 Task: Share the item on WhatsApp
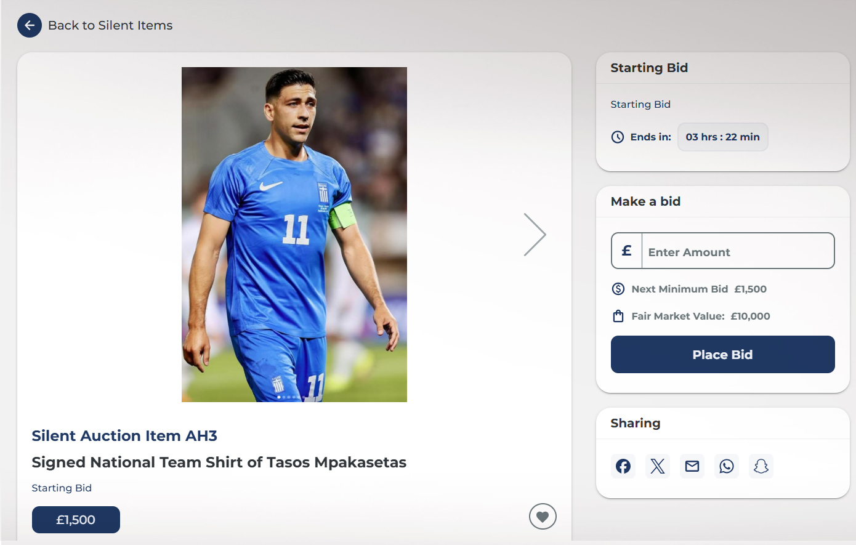click(x=727, y=466)
